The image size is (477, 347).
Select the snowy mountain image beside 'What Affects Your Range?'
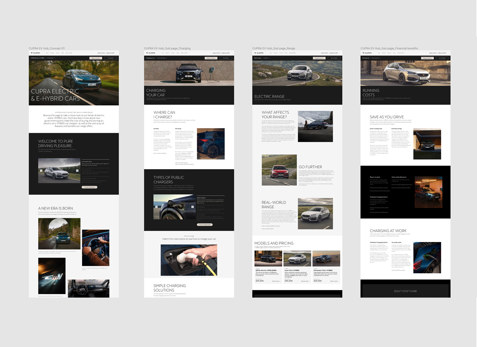pyautogui.click(x=315, y=126)
